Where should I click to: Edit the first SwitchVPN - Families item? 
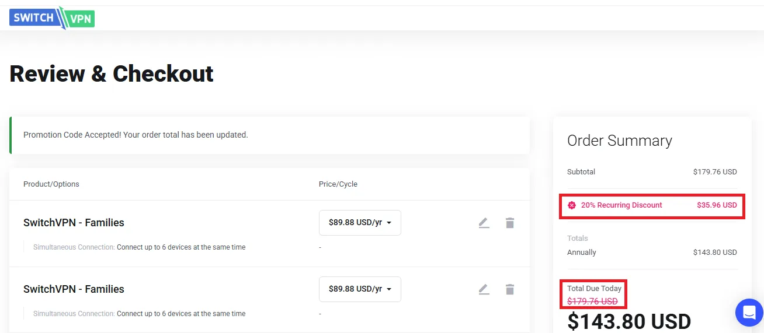[484, 223]
